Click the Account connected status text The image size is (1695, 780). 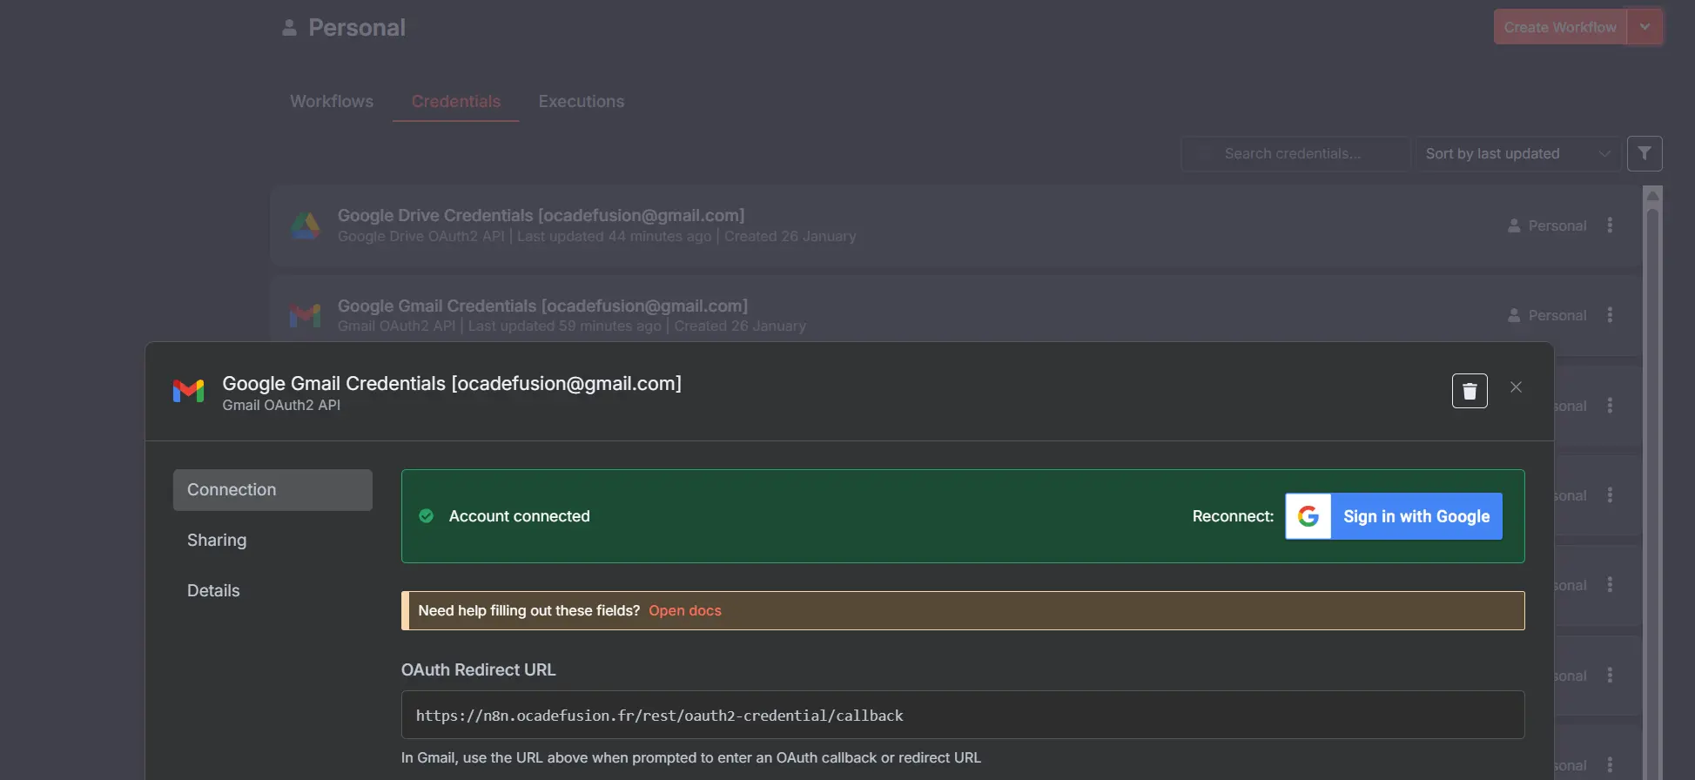(x=519, y=516)
